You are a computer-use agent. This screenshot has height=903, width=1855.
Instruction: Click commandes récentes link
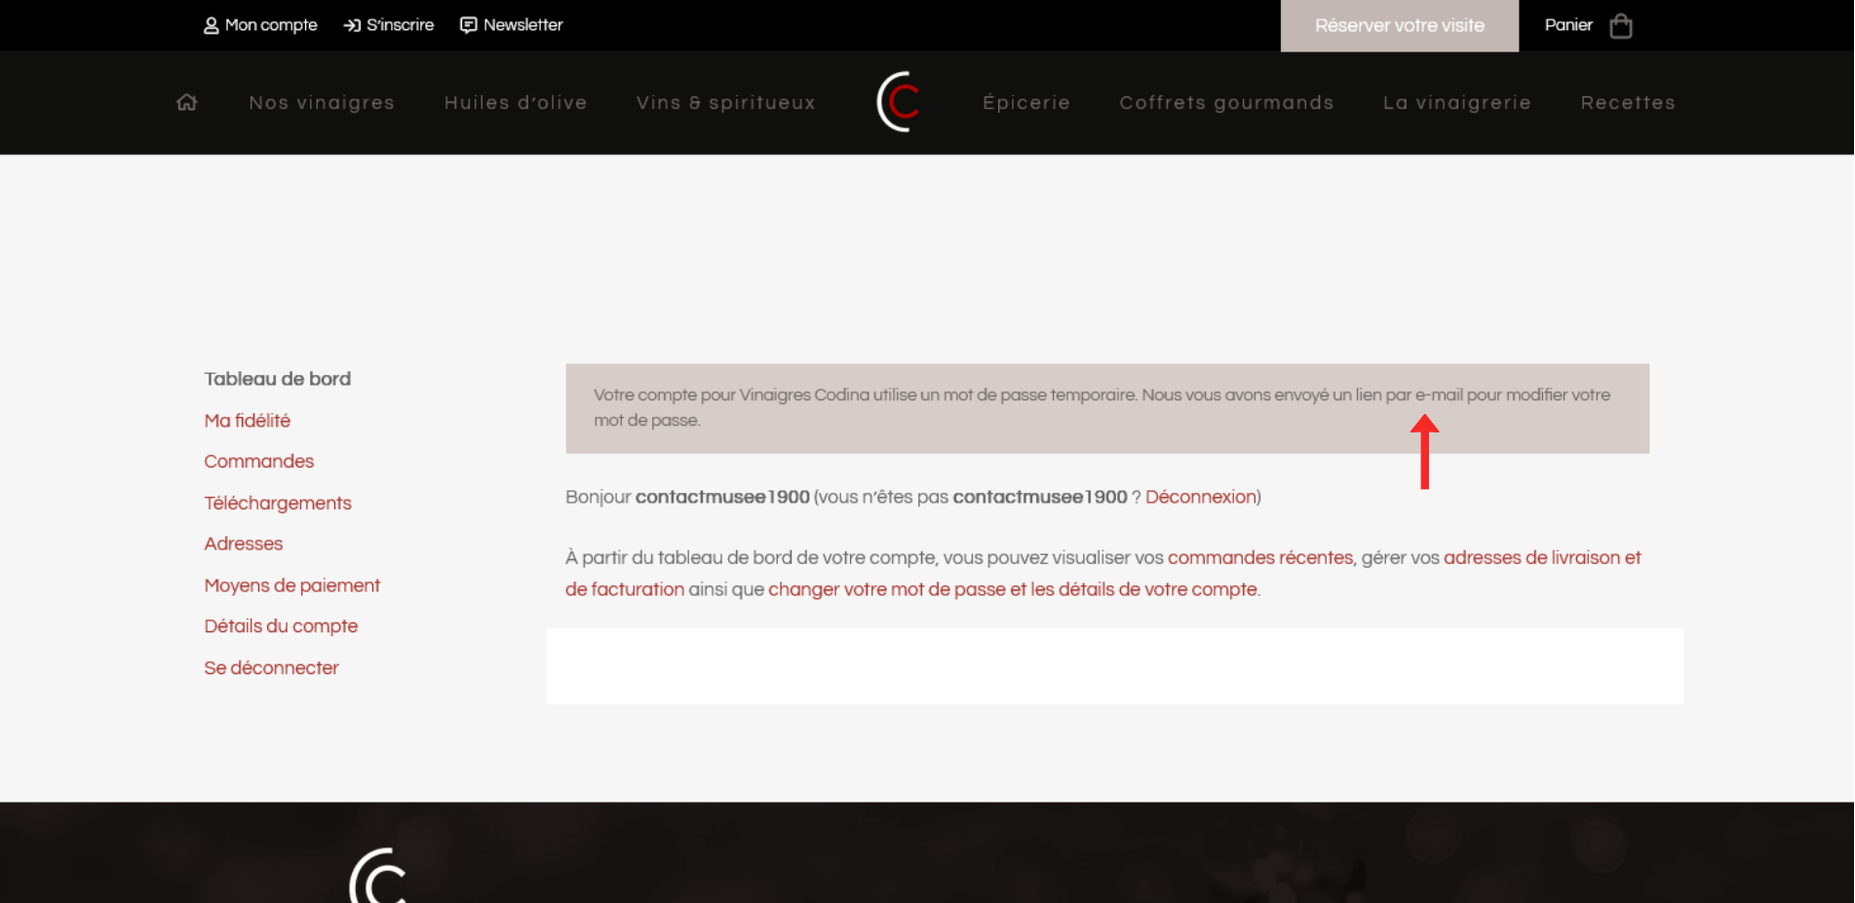click(1259, 558)
